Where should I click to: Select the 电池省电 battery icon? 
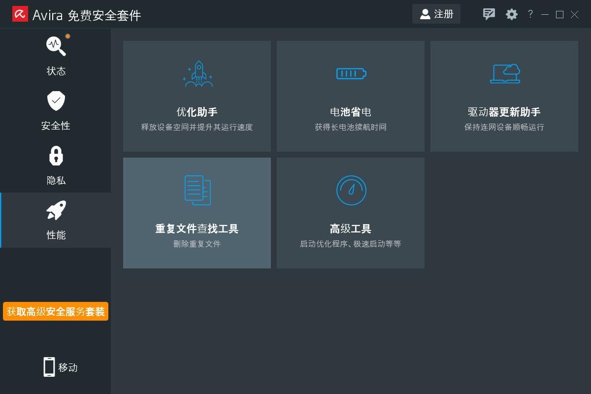350,73
